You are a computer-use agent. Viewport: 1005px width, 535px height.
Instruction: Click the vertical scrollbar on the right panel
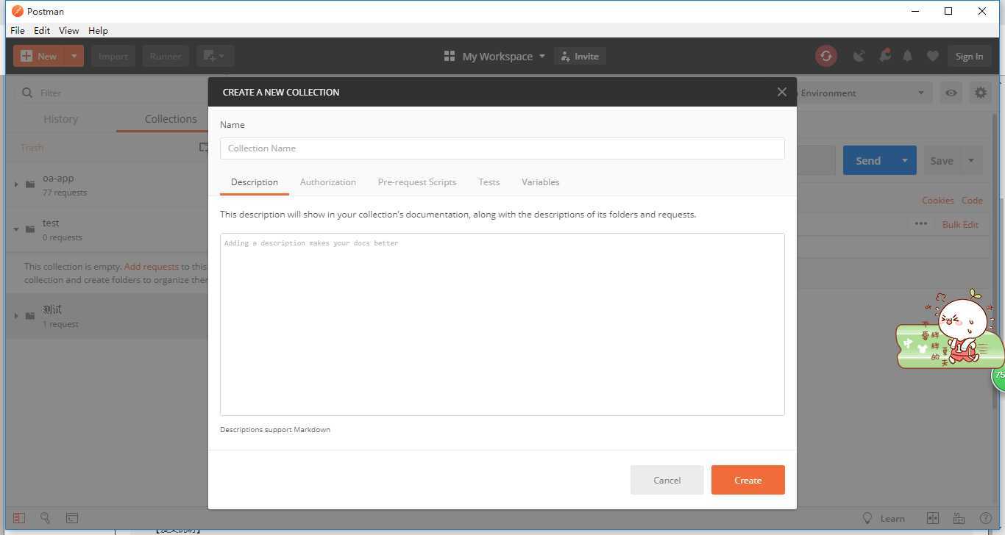(995, 261)
